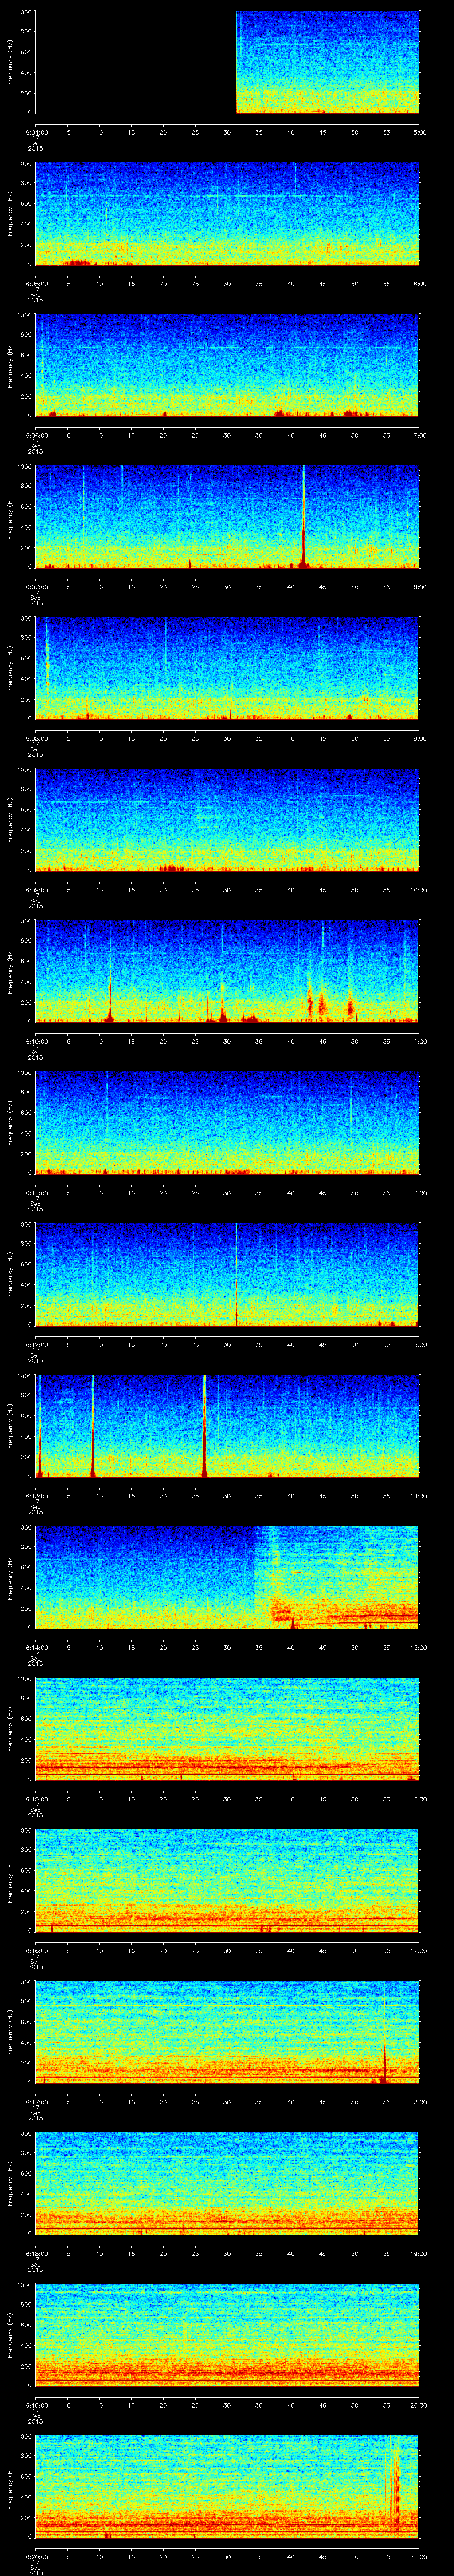Click the 1000 Hz axis label on the 6:12 spectrogram

click(23, 1224)
